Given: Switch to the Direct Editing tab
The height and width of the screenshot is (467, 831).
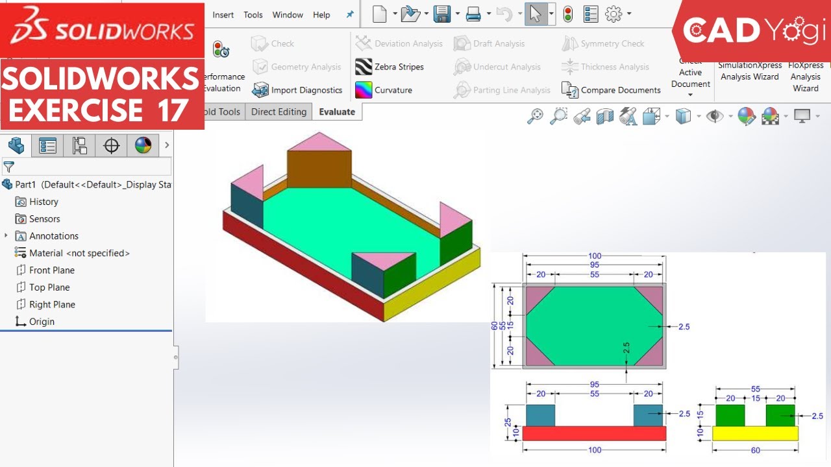Looking at the screenshot, I should (279, 112).
